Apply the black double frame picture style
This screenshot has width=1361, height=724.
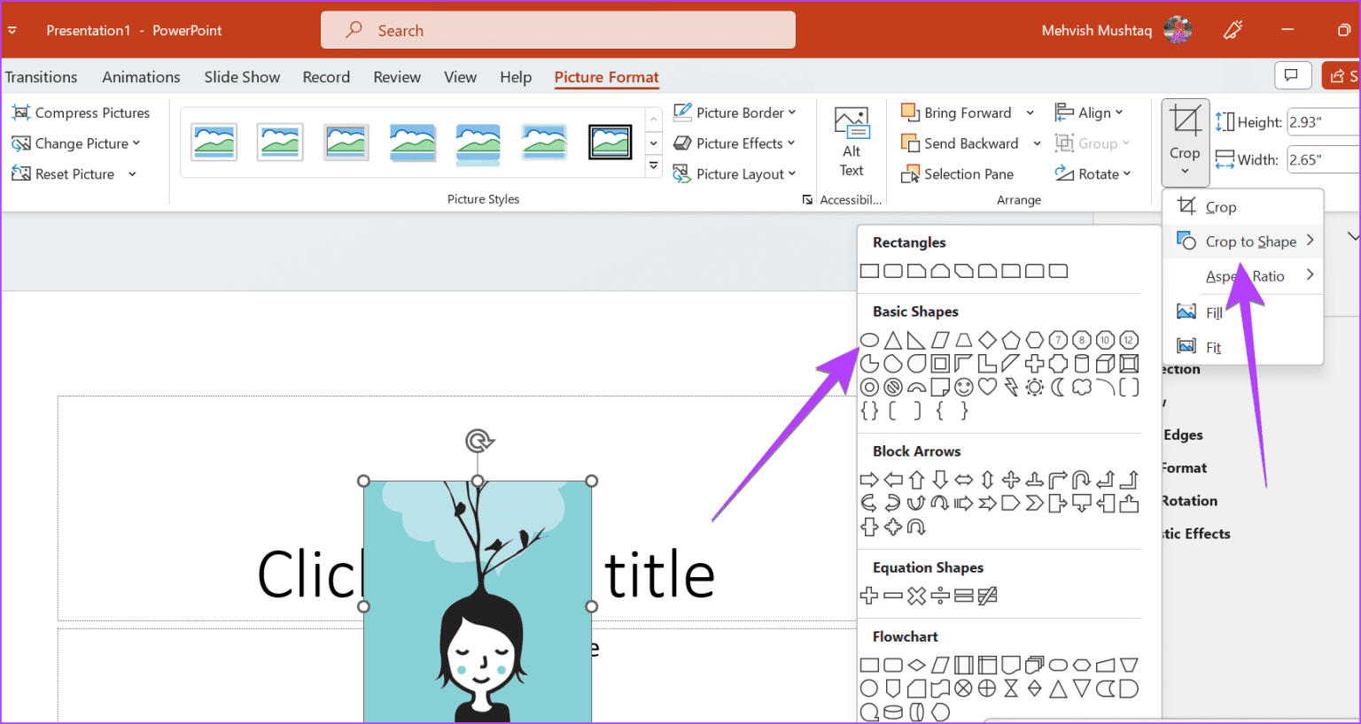[x=610, y=142]
